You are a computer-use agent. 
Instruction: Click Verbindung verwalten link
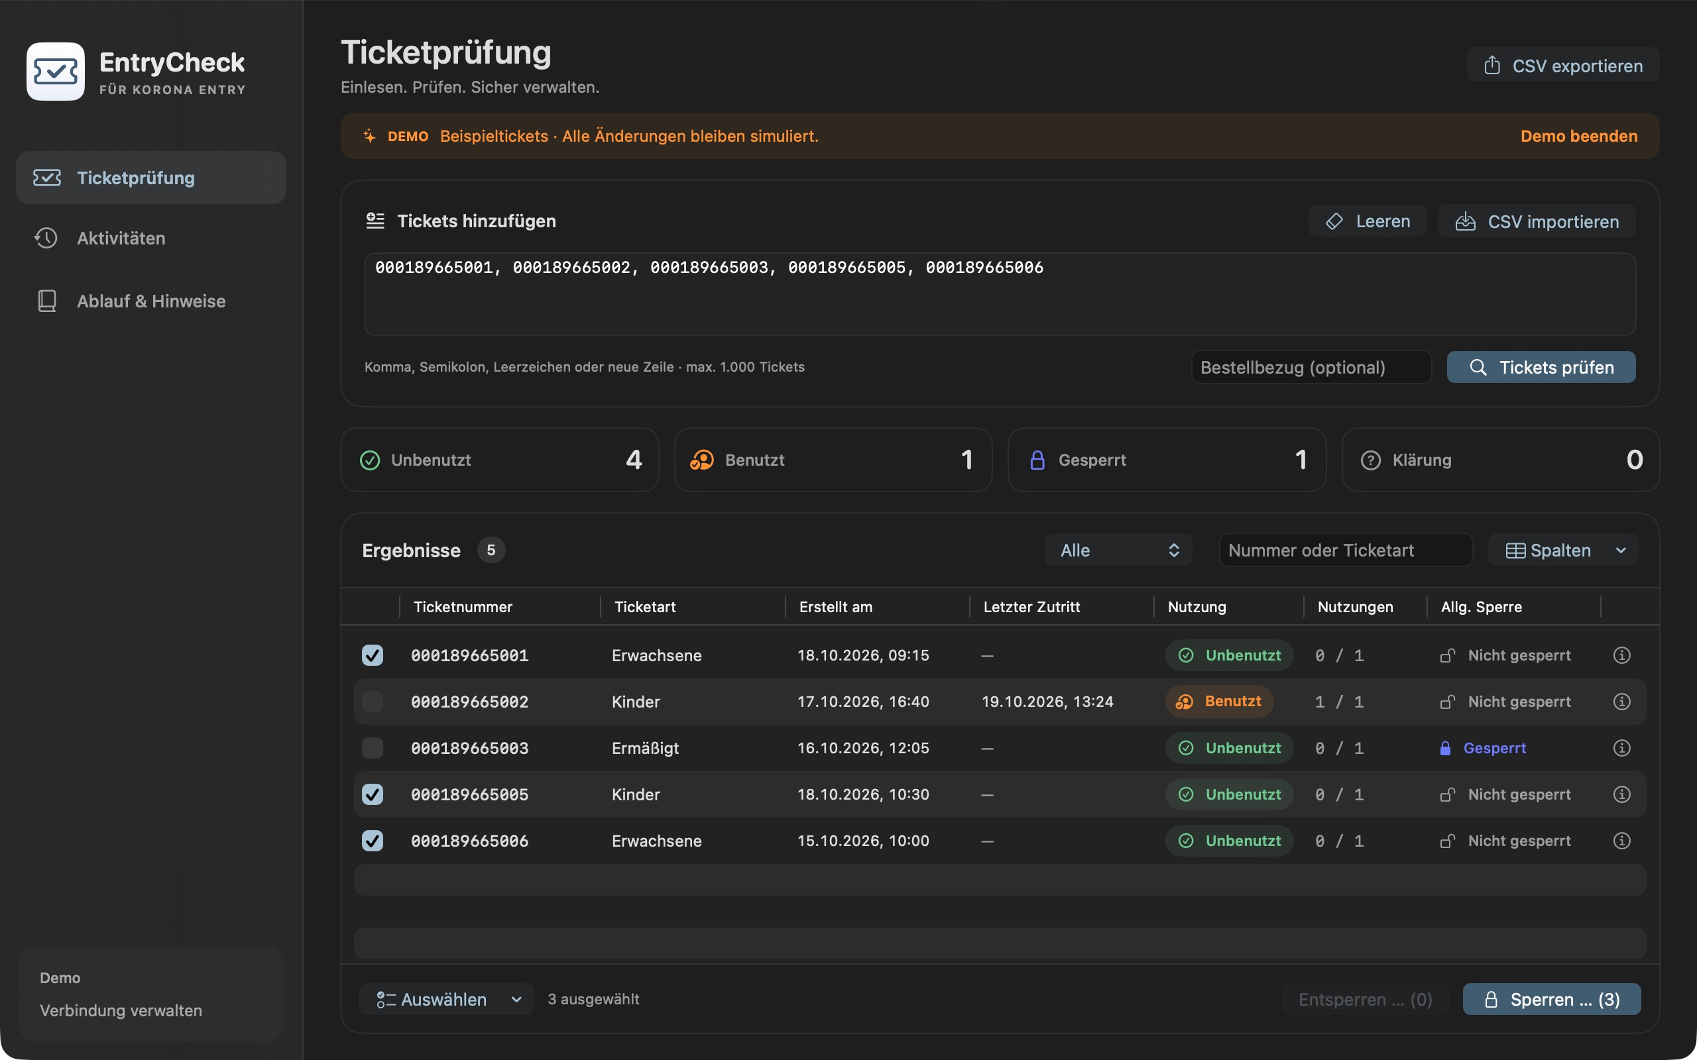121,1010
